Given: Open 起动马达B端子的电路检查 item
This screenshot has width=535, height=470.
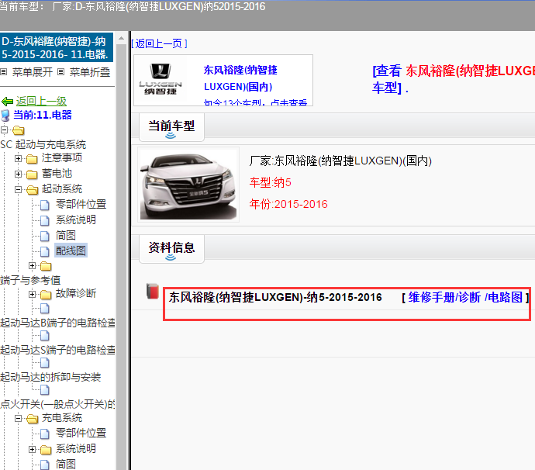Looking at the screenshot, I should [x=57, y=323].
